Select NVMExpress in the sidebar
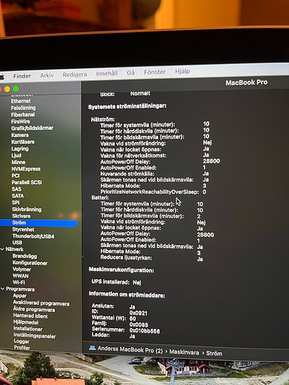 26,169
